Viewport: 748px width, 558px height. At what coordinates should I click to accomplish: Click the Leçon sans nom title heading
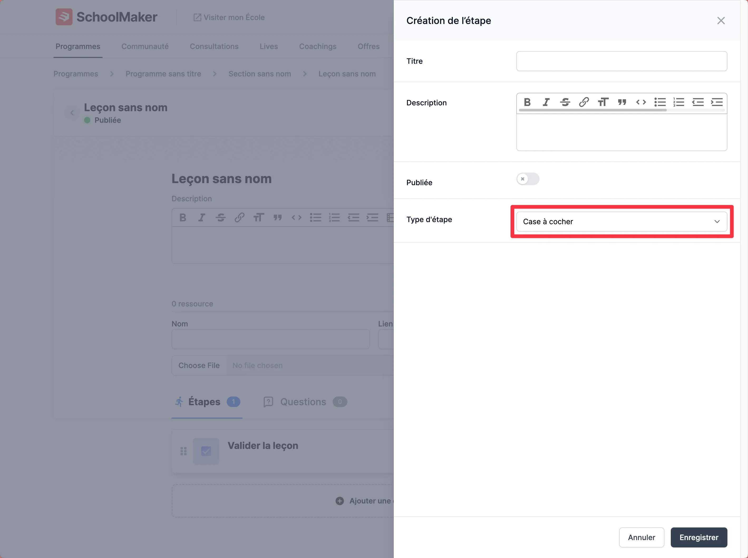[x=221, y=179]
